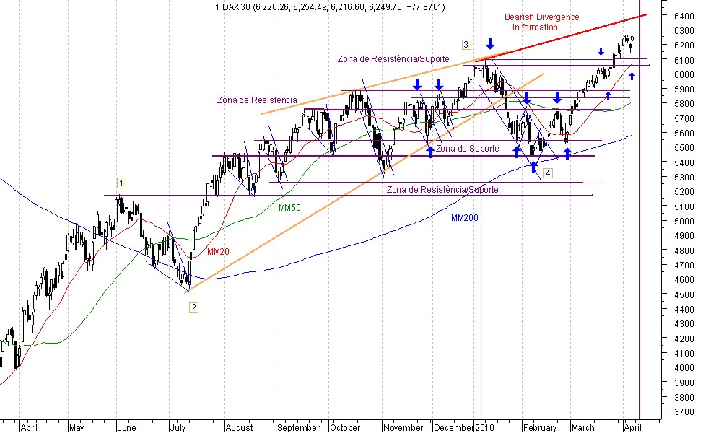Click the green "MM50" moving average label

pos(289,208)
